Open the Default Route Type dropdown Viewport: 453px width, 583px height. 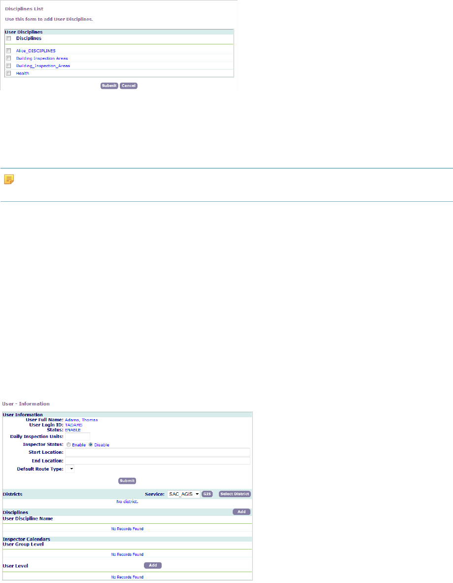[70, 469]
